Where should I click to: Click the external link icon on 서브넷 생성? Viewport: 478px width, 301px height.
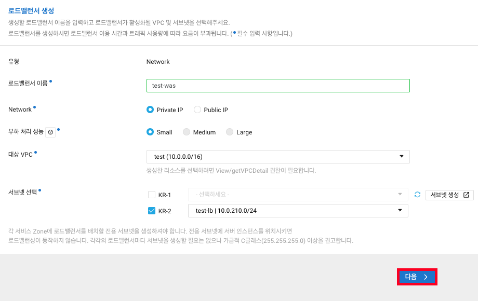click(x=466, y=195)
